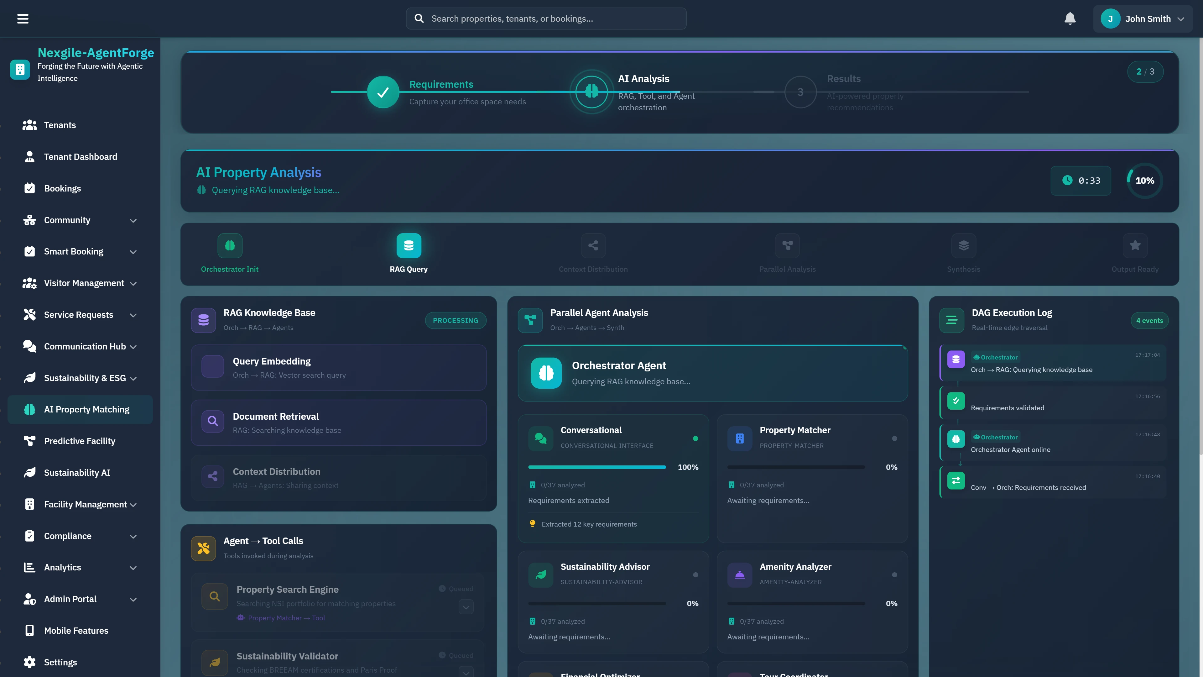Open the Parallel Analysis stage icon

[x=787, y=245]
